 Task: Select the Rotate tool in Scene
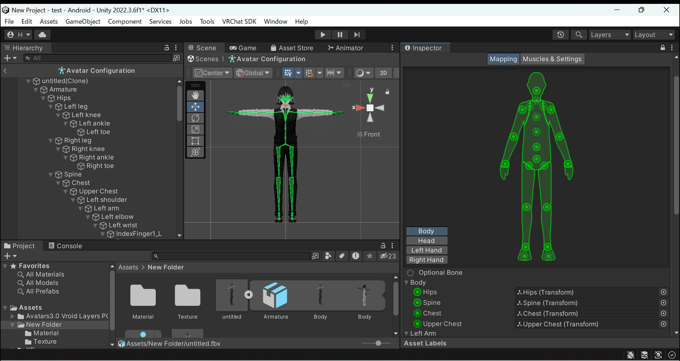click(195, 118)
